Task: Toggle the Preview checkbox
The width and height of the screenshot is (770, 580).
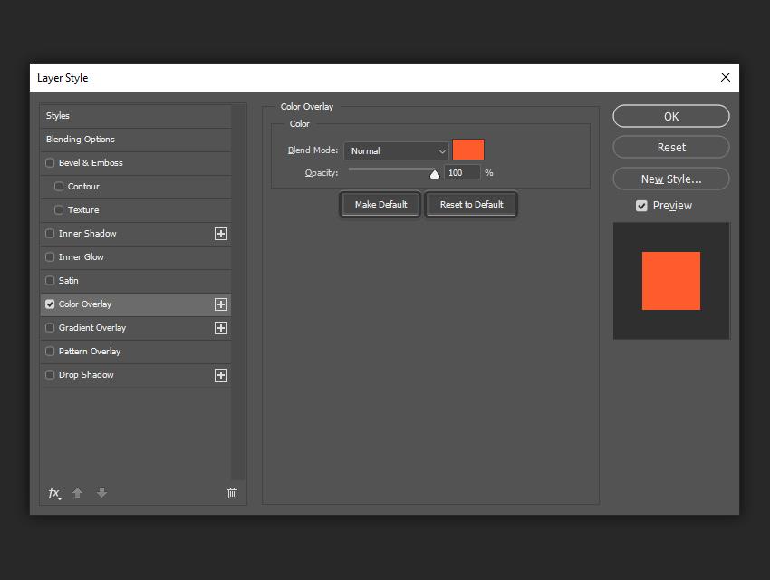Action: tap(641, 206)
